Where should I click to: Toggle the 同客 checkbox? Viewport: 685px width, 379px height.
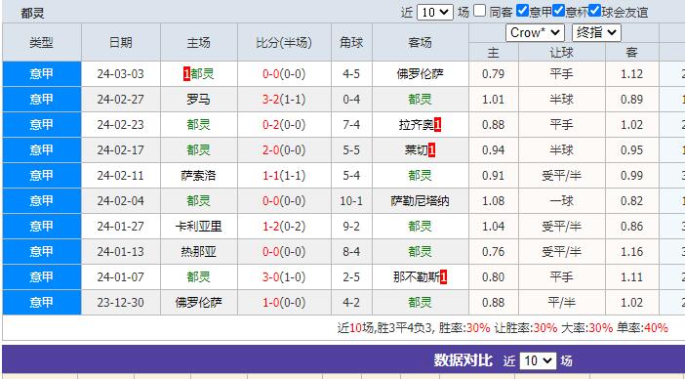[480, 11]
